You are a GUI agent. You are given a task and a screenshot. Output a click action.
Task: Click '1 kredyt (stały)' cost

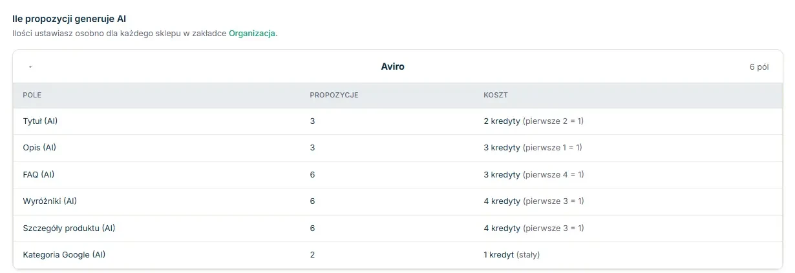pos(512,255)
